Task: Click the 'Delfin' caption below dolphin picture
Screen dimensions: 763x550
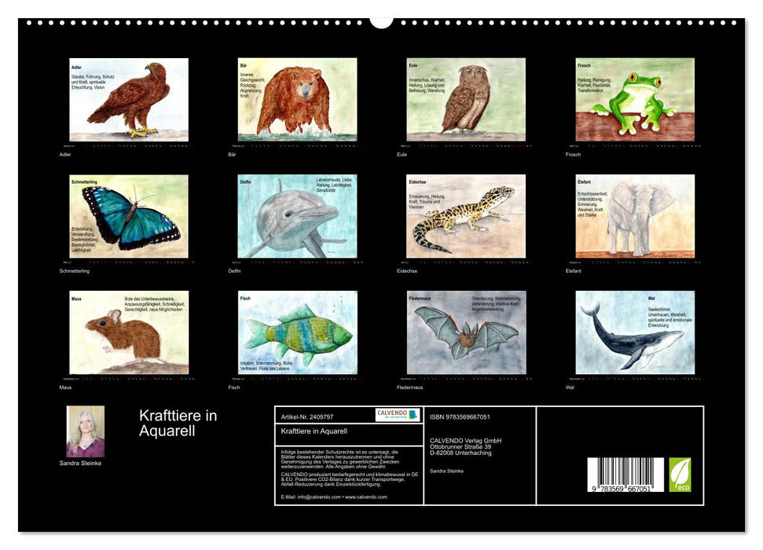Action: pyautogui.click(x=234, y=270)
